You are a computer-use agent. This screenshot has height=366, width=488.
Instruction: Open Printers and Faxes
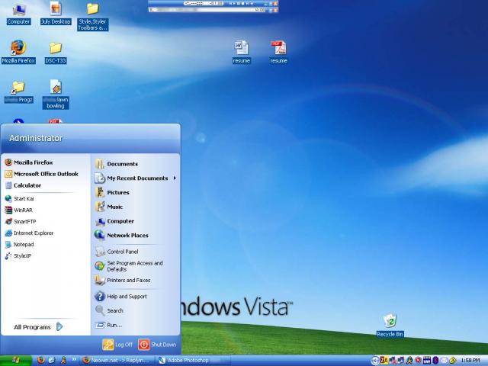coord(123,281)
